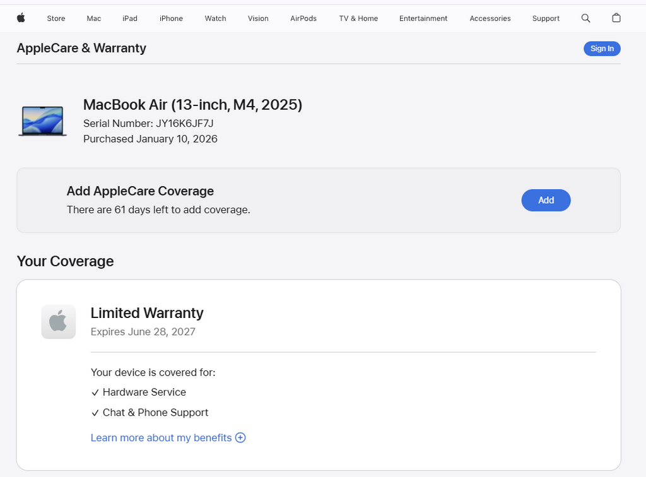
Task: Expand Learn more about my benefits
Action: (161, 437)
